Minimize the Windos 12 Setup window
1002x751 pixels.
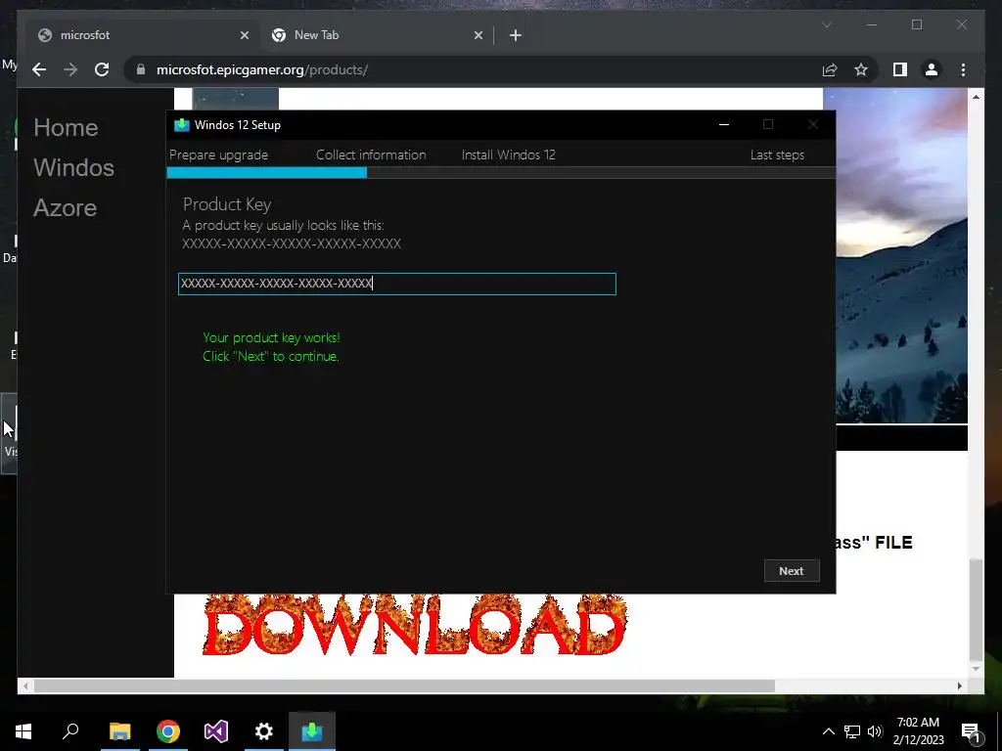[724, 124]
